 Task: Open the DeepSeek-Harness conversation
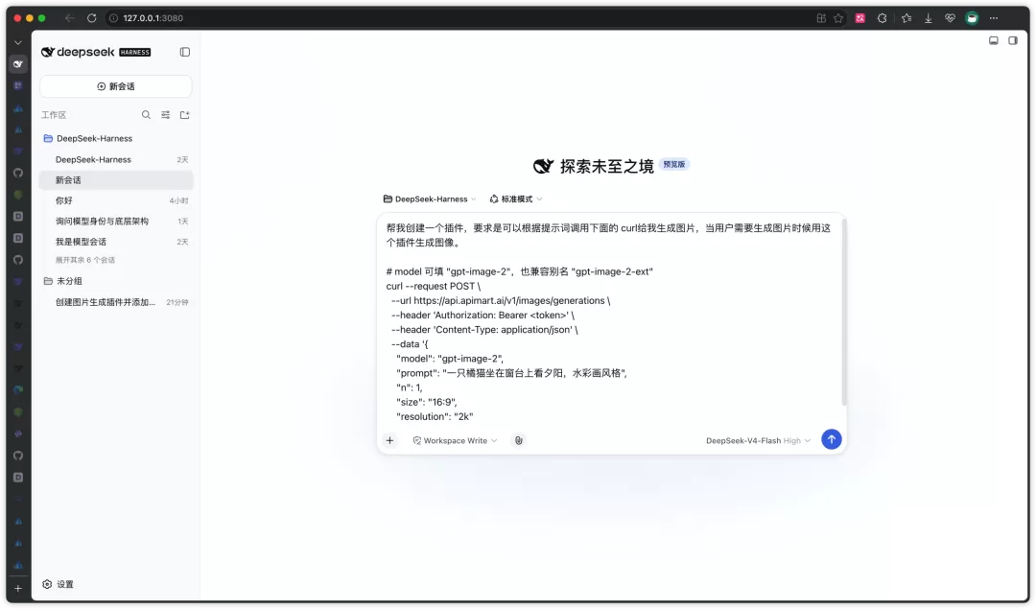pyautogui.click(x=116, y=160)
